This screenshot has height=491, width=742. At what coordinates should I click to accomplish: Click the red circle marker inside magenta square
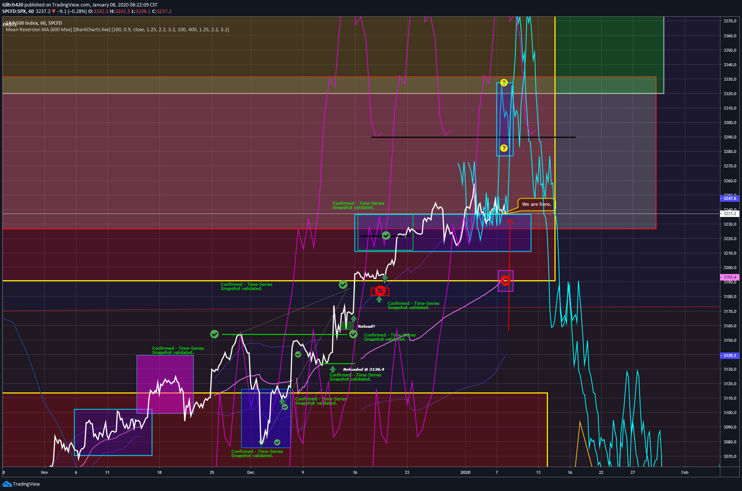[x=505, y=281]
